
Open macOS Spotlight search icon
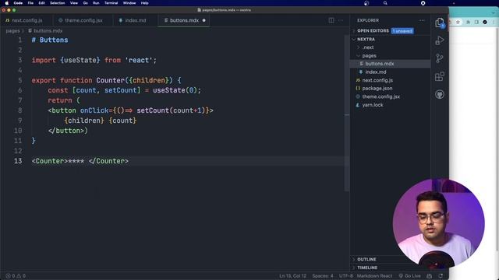385,3
